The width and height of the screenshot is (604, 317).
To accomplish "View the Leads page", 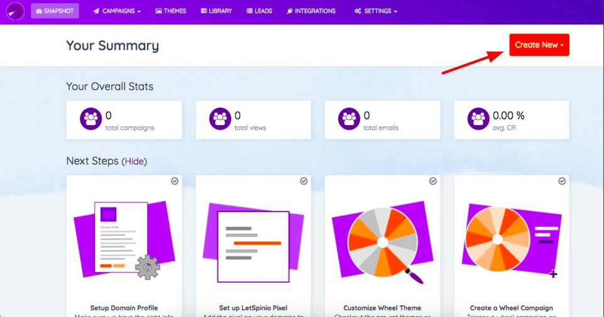I will click(259, 11).
